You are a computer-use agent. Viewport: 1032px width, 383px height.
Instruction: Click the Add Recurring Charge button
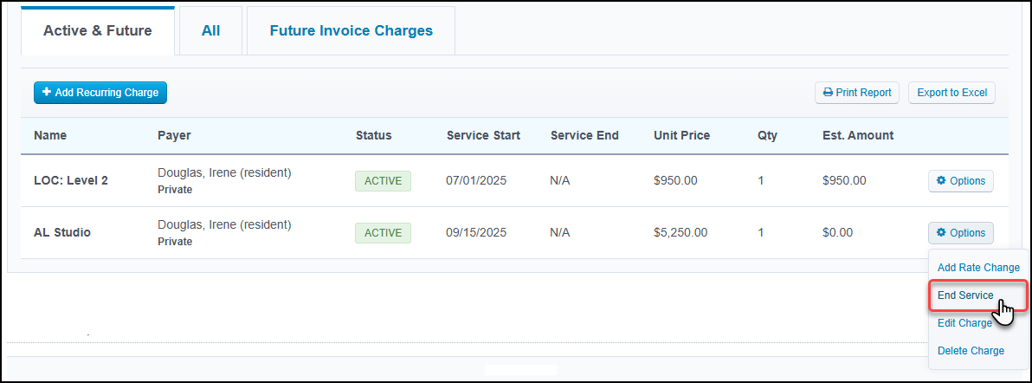[100, 93]
